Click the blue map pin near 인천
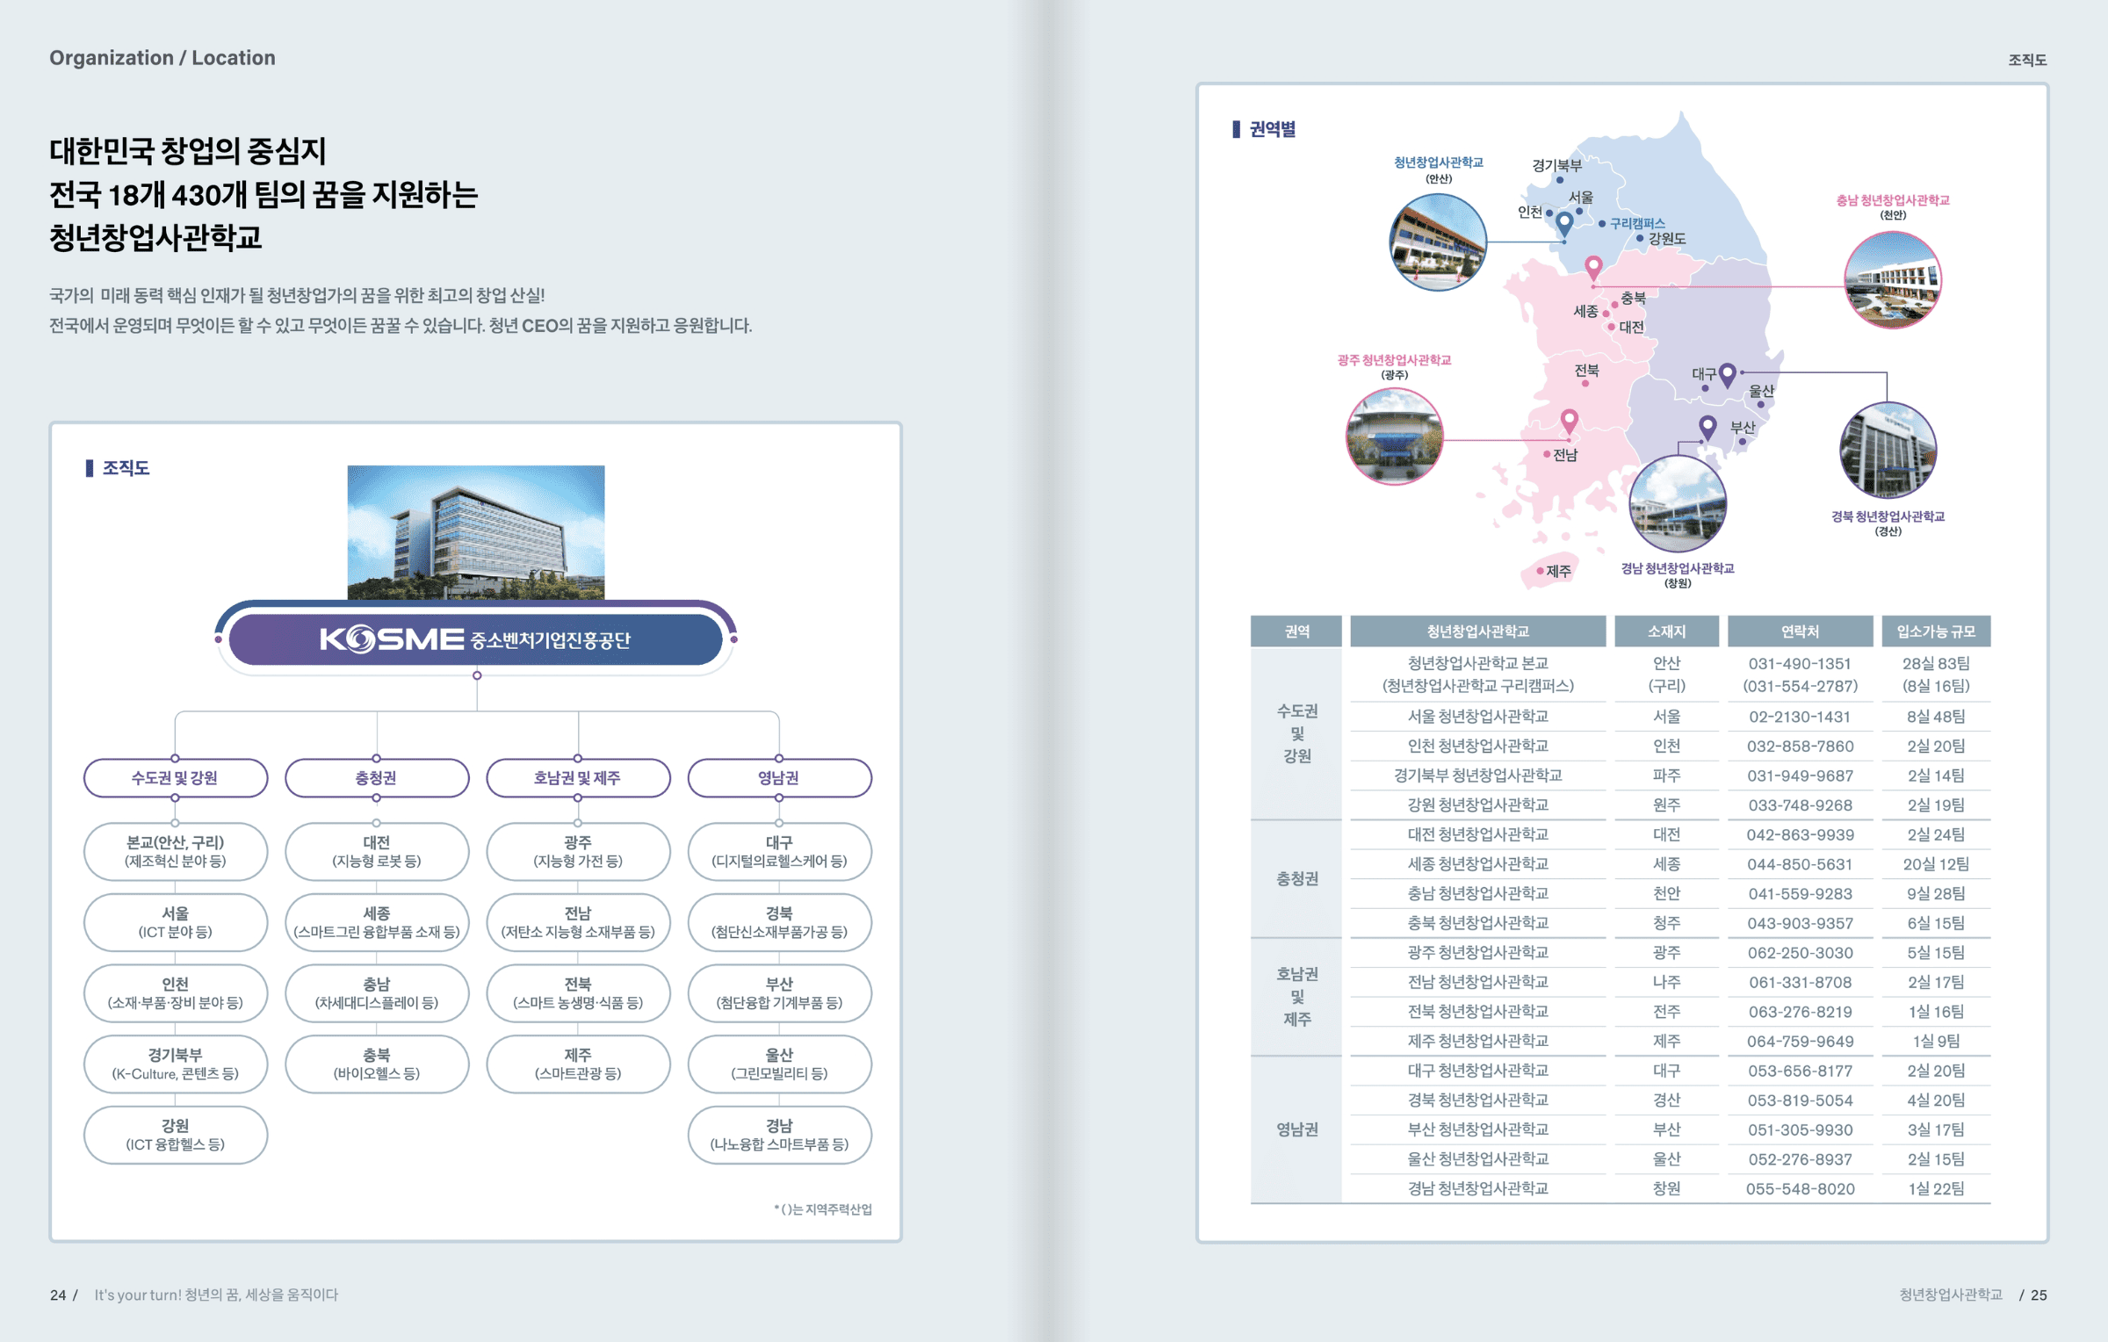 [1564, 223]
